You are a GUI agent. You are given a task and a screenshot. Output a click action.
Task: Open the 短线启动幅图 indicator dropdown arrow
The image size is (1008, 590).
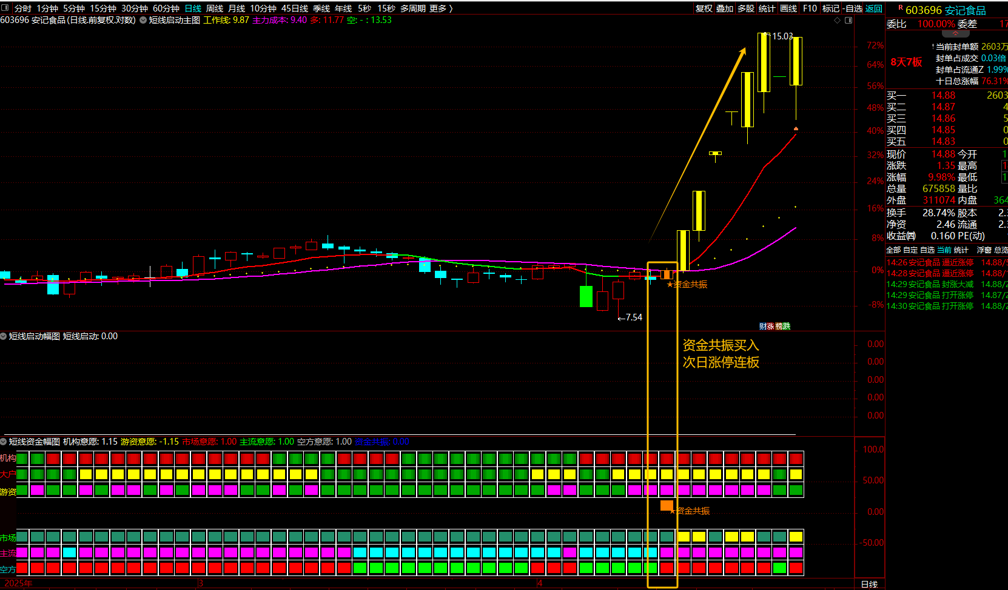click(4, 336)
